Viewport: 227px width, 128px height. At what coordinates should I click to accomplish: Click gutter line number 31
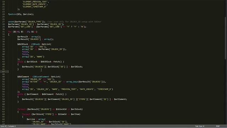tap(3, 32)
